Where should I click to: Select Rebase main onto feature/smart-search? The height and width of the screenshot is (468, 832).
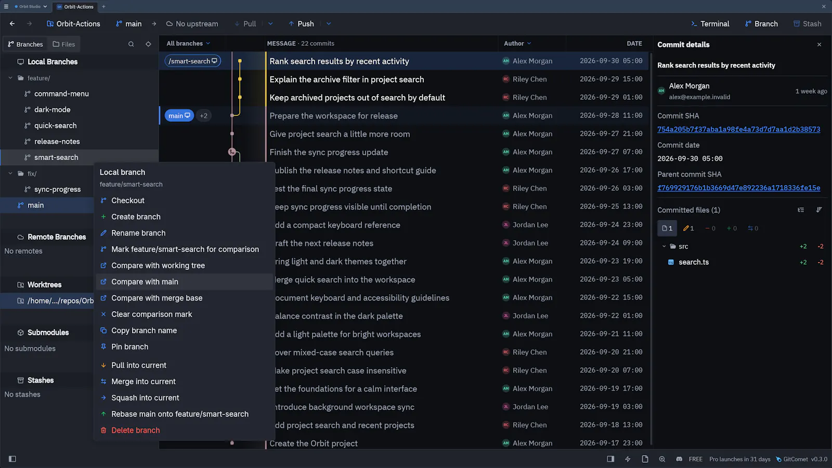click(185, 414)
